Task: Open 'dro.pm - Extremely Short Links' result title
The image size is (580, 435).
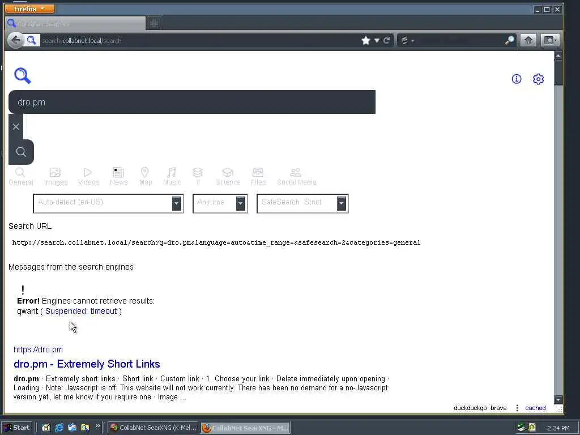Action: click(x=87, y=364)
